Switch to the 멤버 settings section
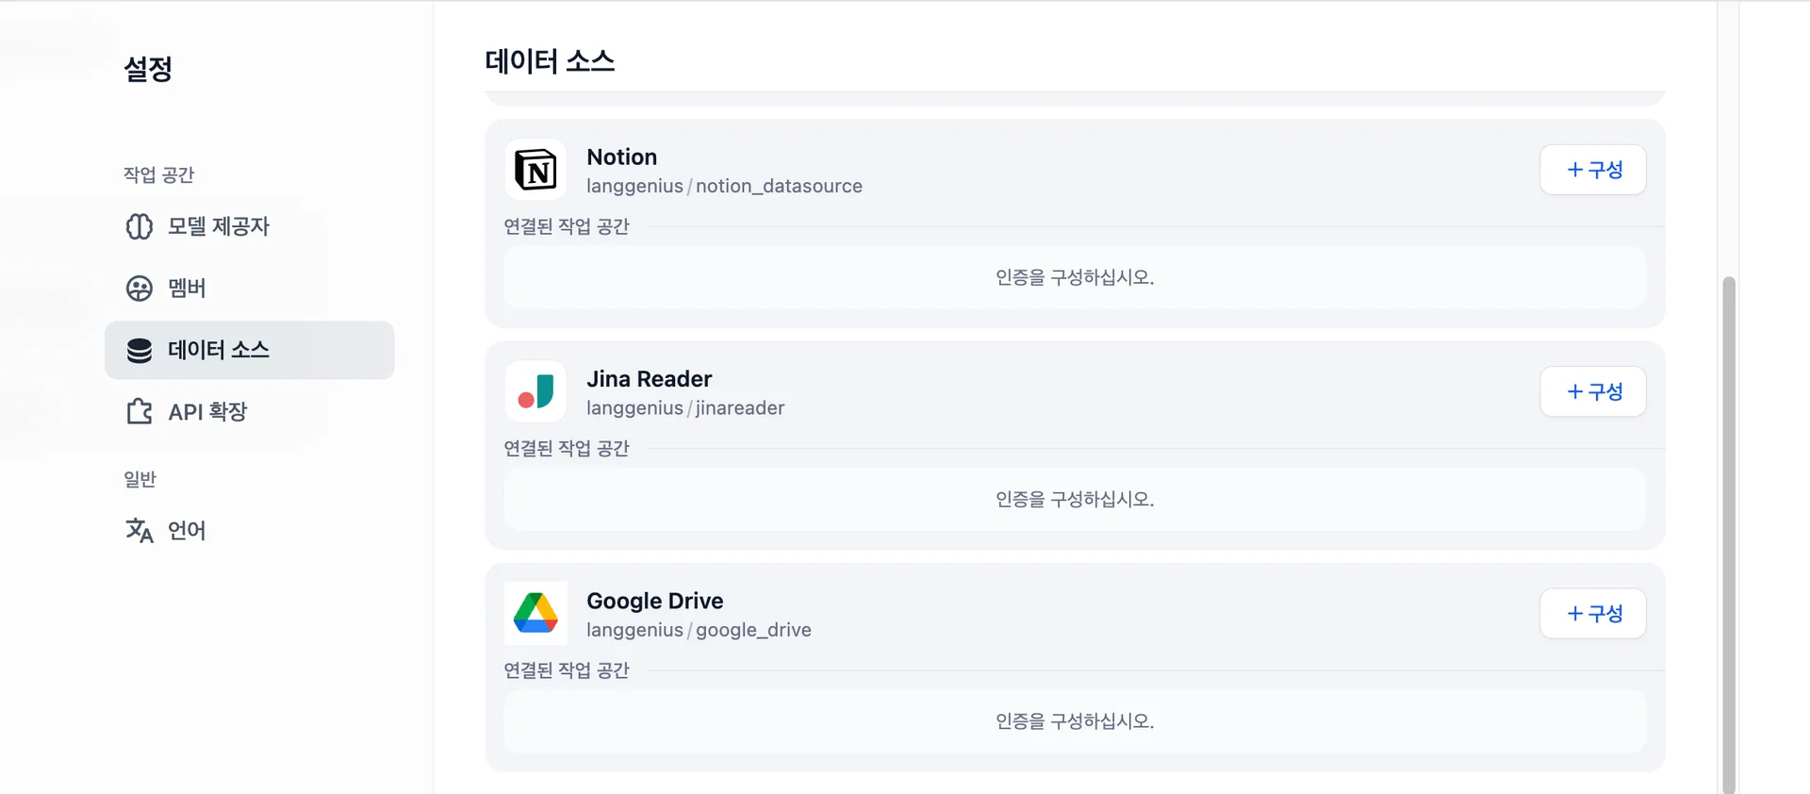The image size is (1810, 794). 187,289
